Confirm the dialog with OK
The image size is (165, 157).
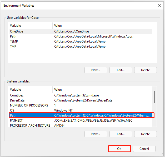[x=119, y=149]
